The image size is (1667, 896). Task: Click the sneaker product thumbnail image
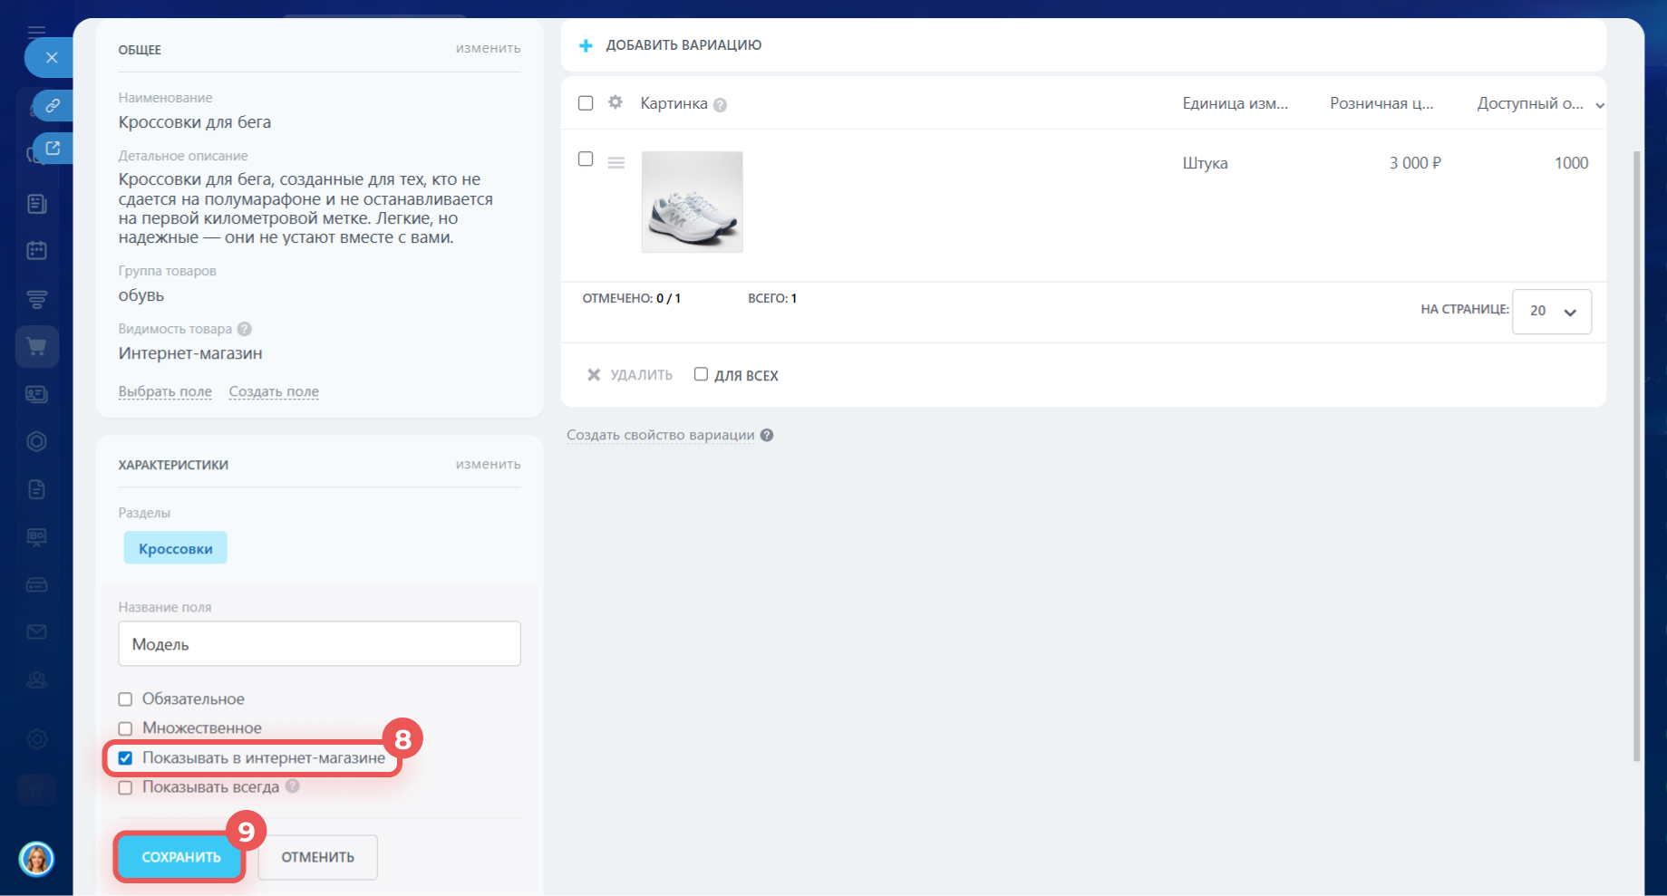click(692, 202)
